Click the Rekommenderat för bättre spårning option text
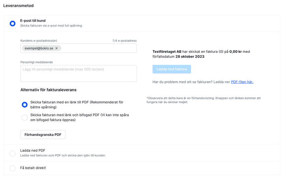The image size is (283, 177). (x=77, y=105)
